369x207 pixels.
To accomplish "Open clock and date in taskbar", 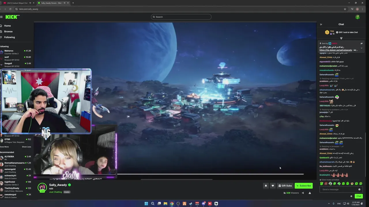I will 355,204.
